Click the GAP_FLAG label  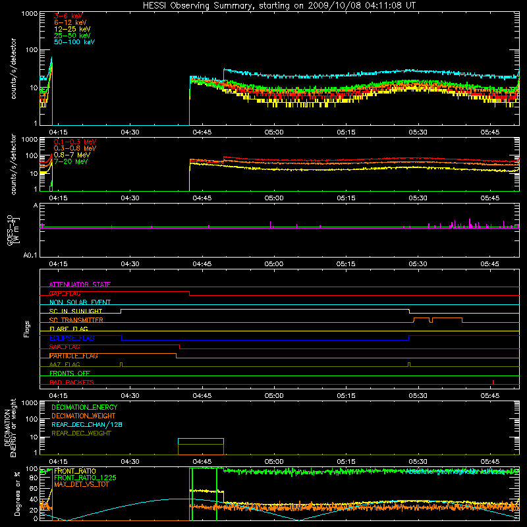coord(65,293)
